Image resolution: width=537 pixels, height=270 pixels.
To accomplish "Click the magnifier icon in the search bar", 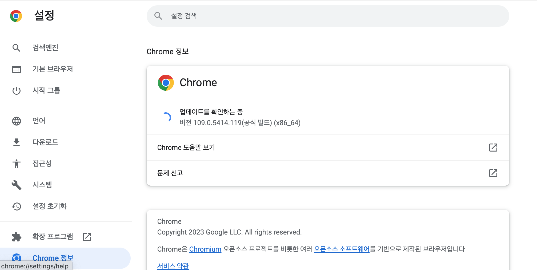I will click(158, 16).
